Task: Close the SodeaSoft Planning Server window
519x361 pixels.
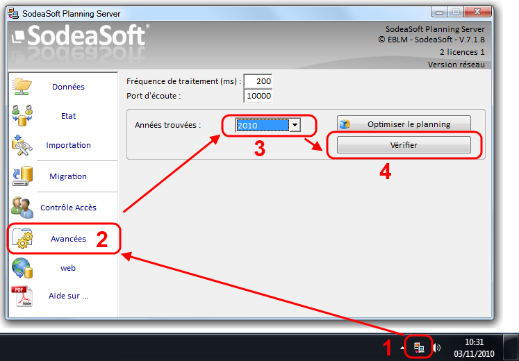Action: pyautogui.click(x=477, y=12)
